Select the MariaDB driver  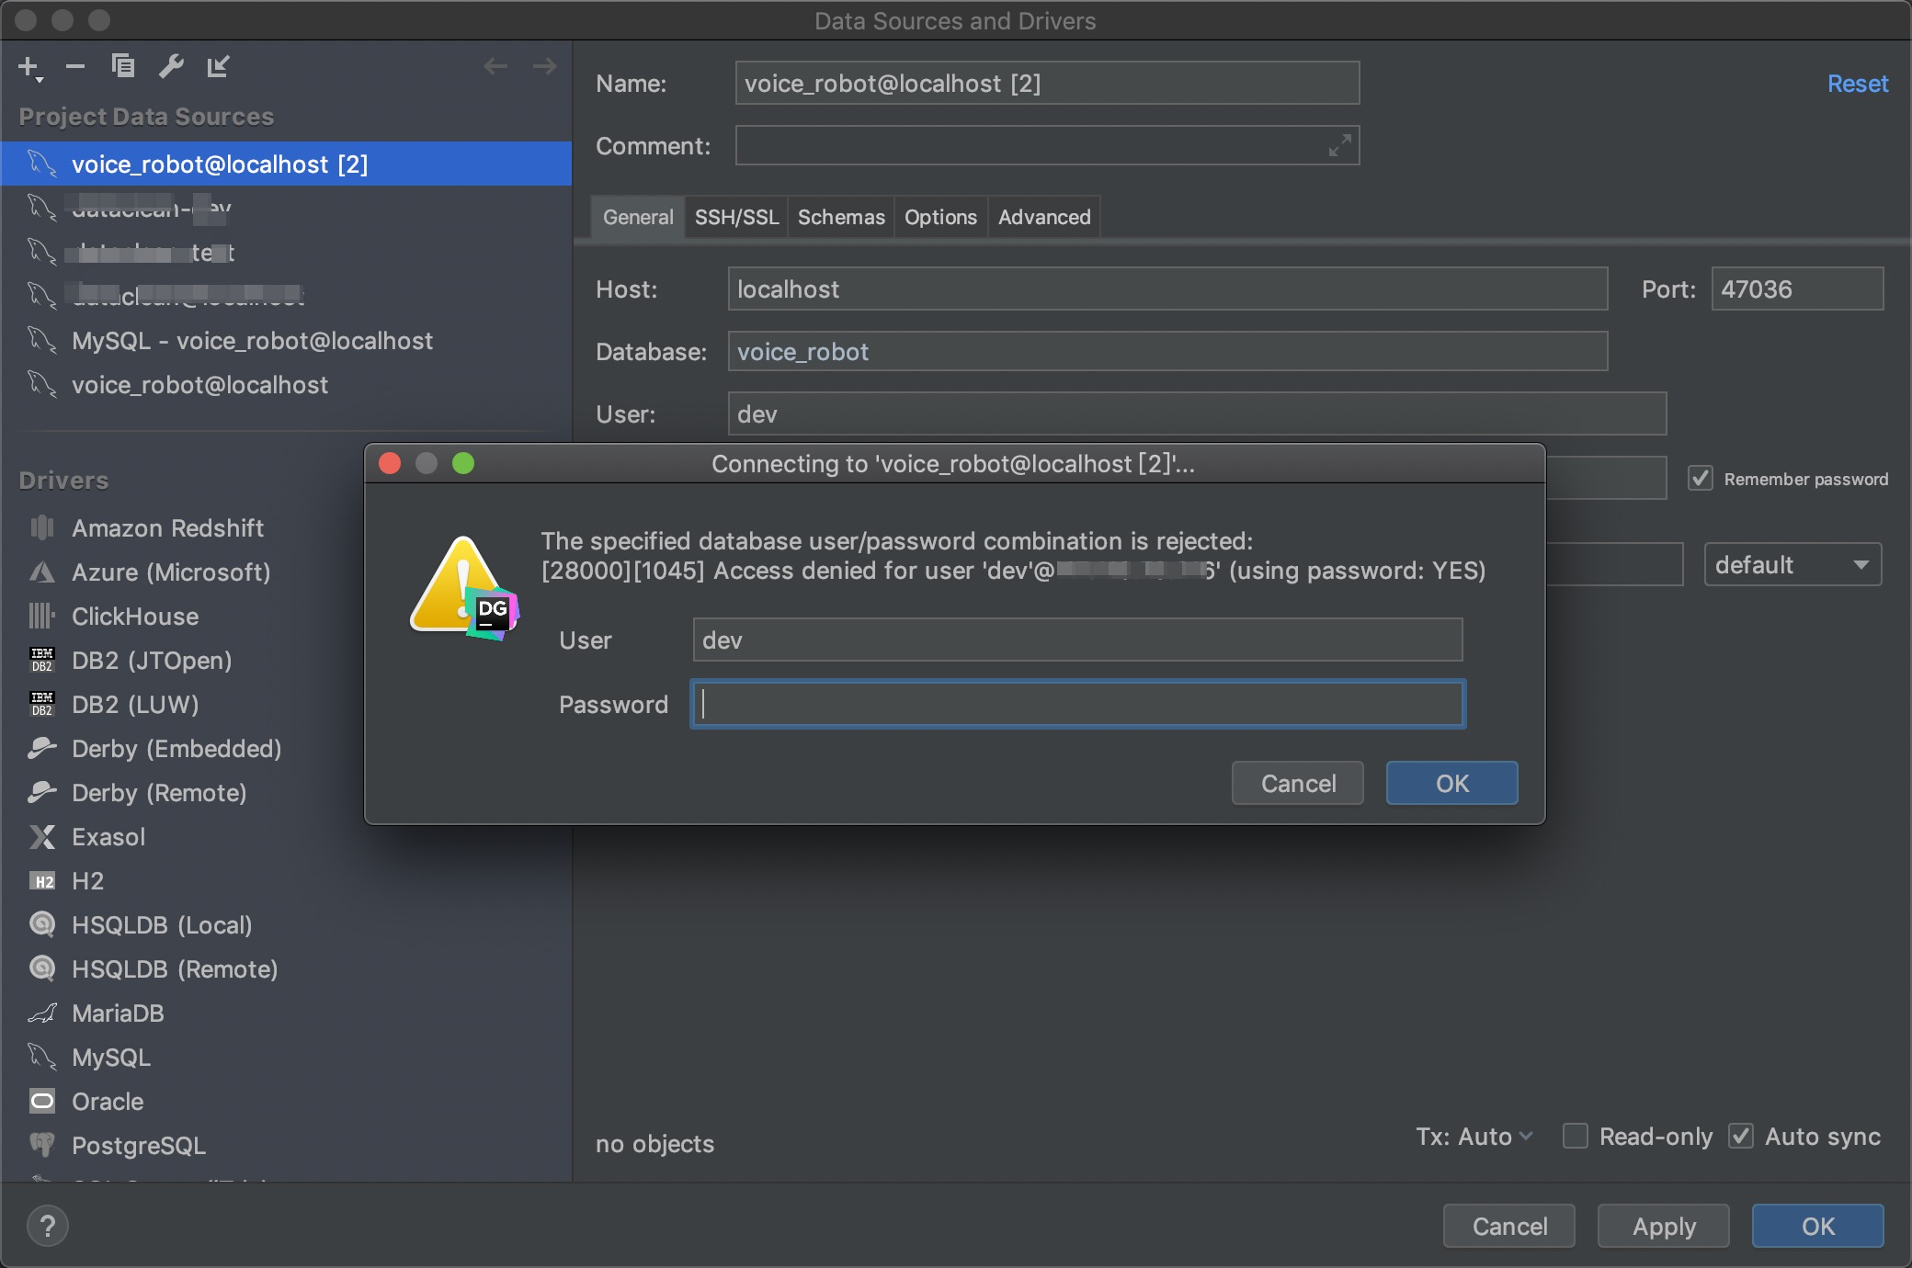119,1013
